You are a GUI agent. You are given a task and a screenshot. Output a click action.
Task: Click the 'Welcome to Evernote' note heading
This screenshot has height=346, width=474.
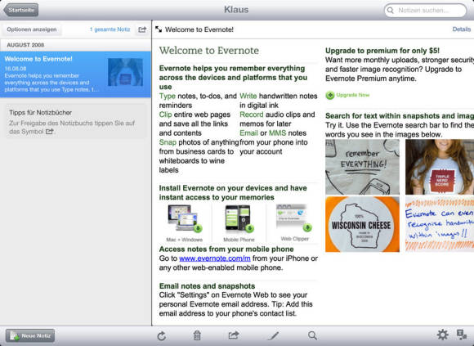[209, 50]
